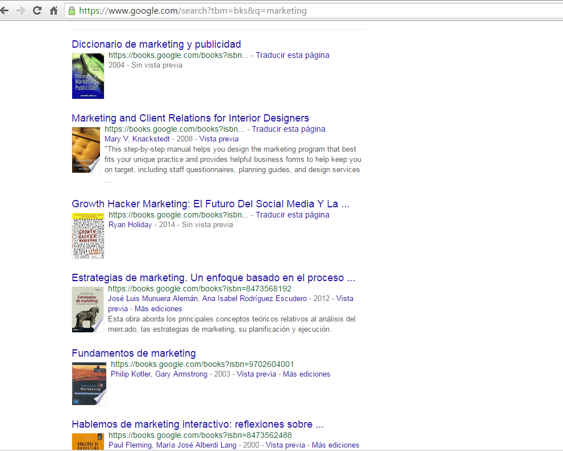The height and width of the screenshot is (451, 563).
Task: Open Growth Hacker Marketing book cover
Action: (x=87, y=236)
